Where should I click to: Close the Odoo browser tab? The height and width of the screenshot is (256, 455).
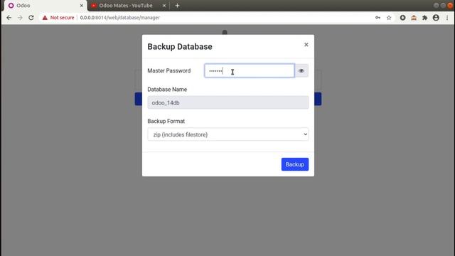(x=82, y=6)
